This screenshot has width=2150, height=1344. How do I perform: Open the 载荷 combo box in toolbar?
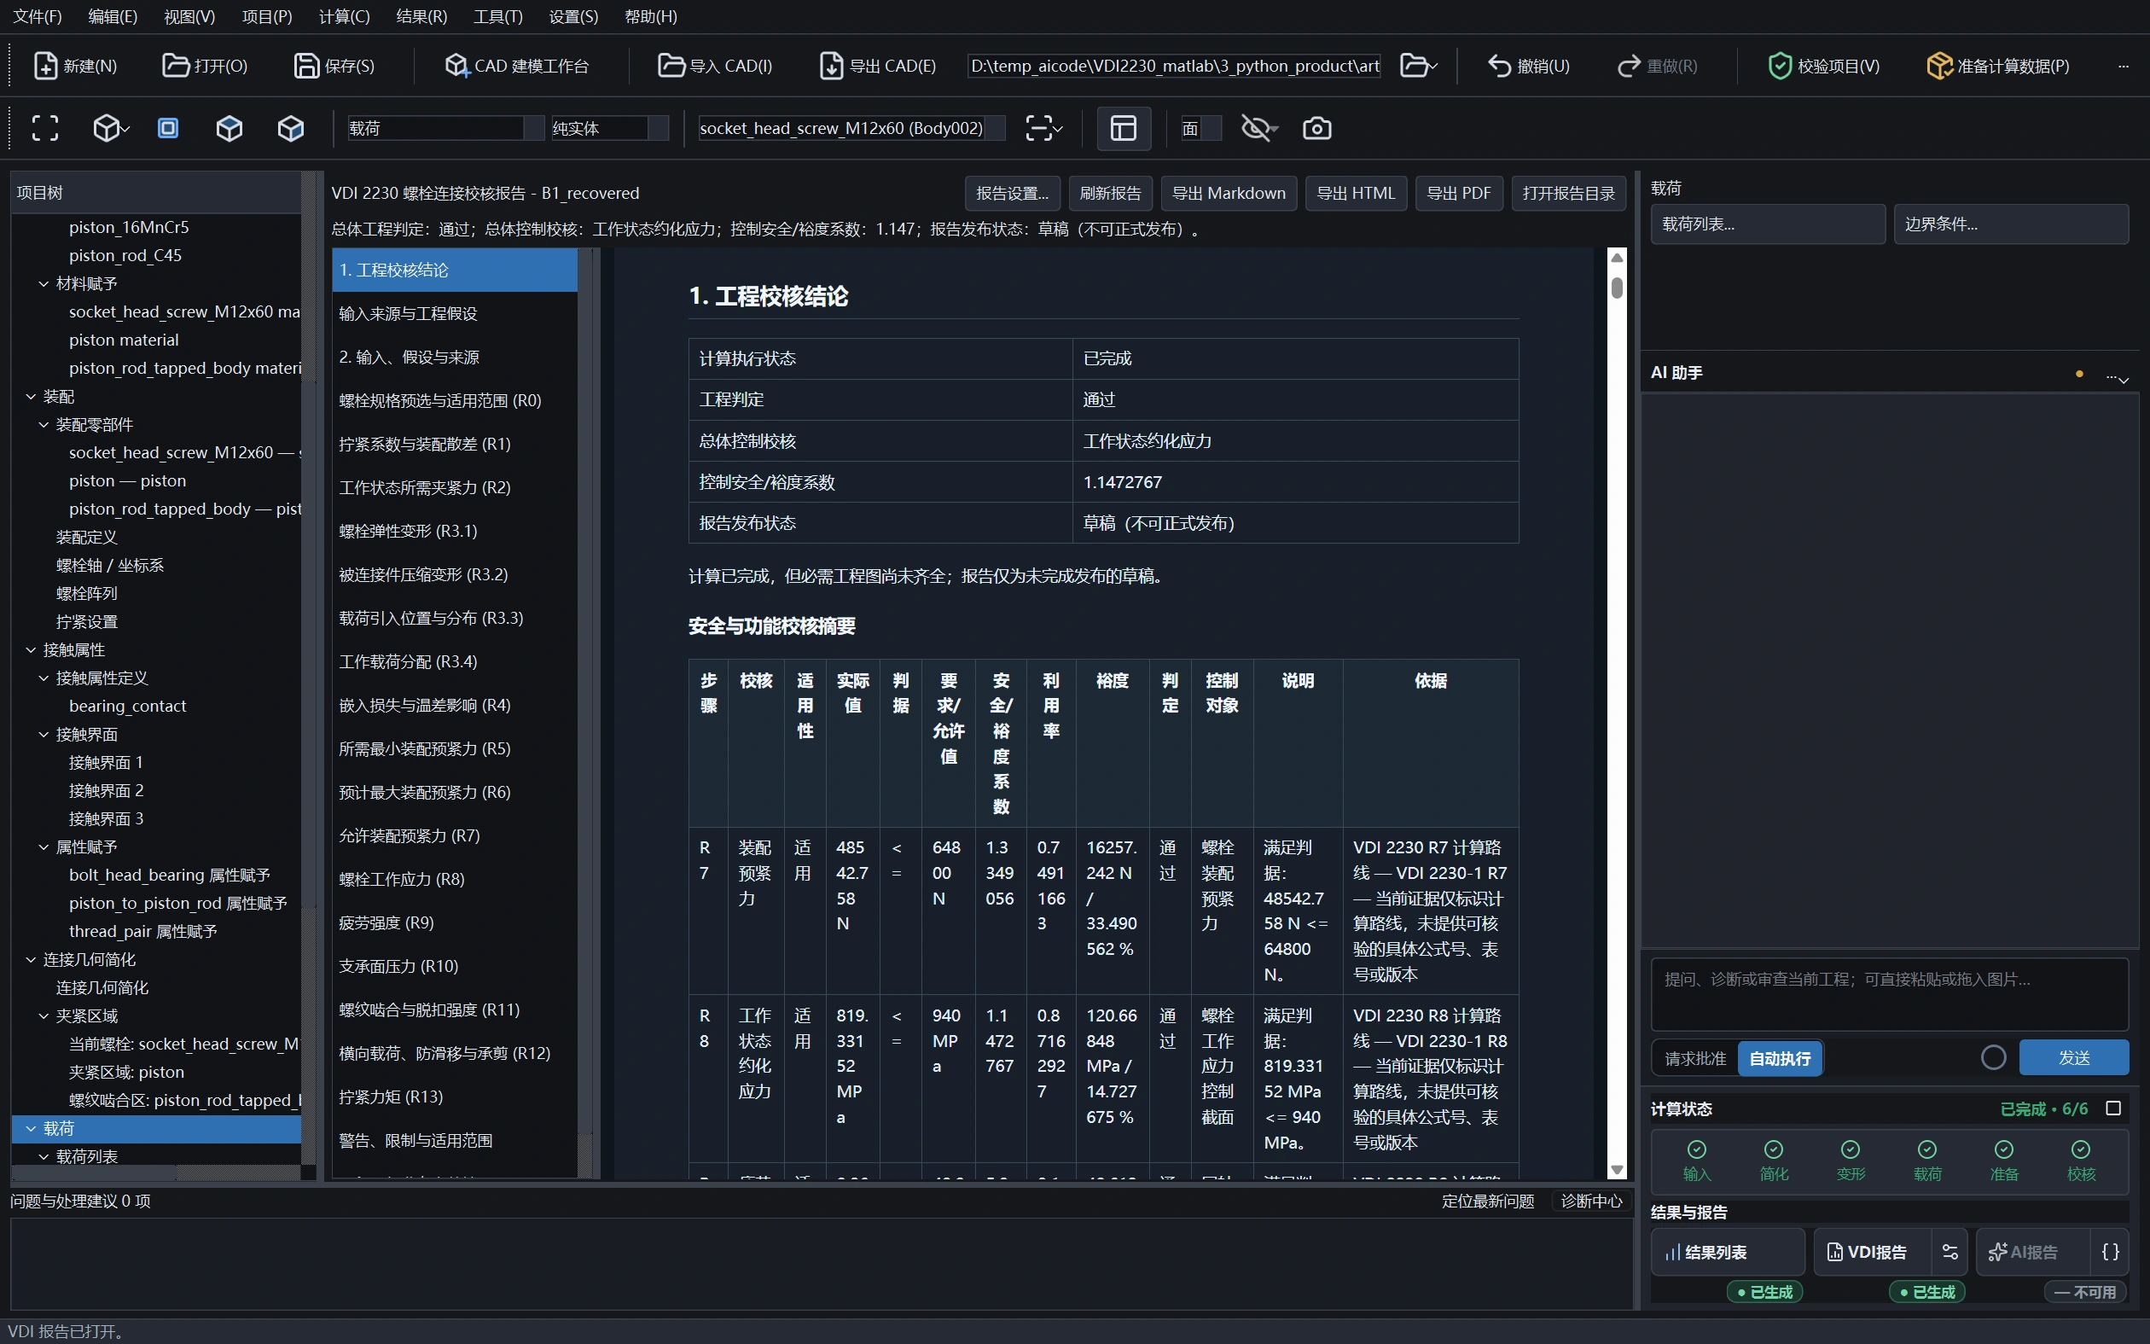[x=446, y=128]
